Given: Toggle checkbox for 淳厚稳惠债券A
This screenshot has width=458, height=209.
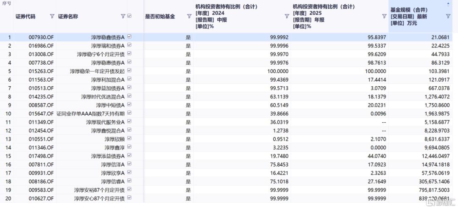Looking at the screenshot, I should (x=129, y=62).
